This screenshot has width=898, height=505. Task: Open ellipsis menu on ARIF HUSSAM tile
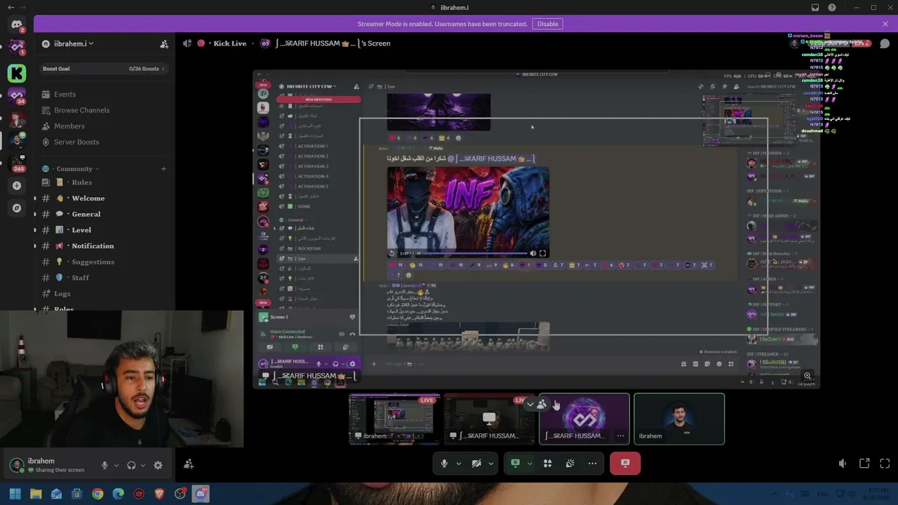click(620, 436)
